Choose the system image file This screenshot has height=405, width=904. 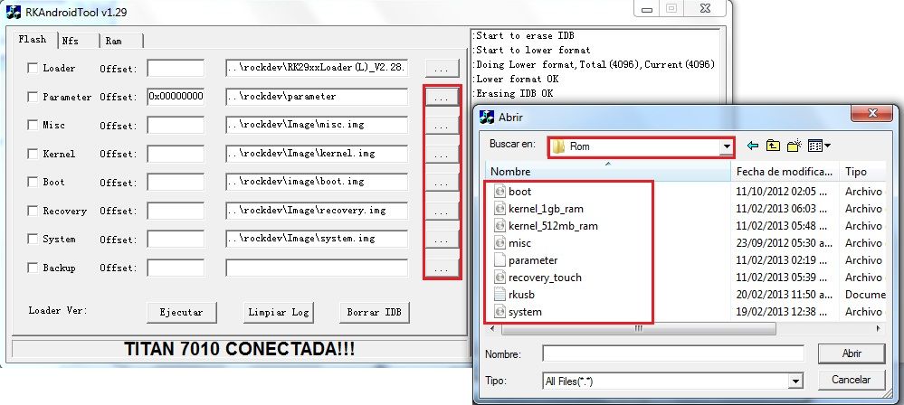click(x=525, y=312)
